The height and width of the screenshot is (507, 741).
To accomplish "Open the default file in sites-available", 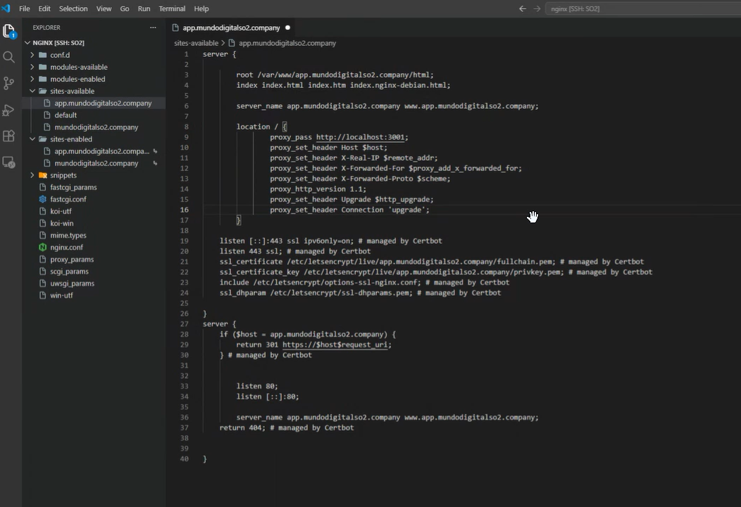I will 94,115.
